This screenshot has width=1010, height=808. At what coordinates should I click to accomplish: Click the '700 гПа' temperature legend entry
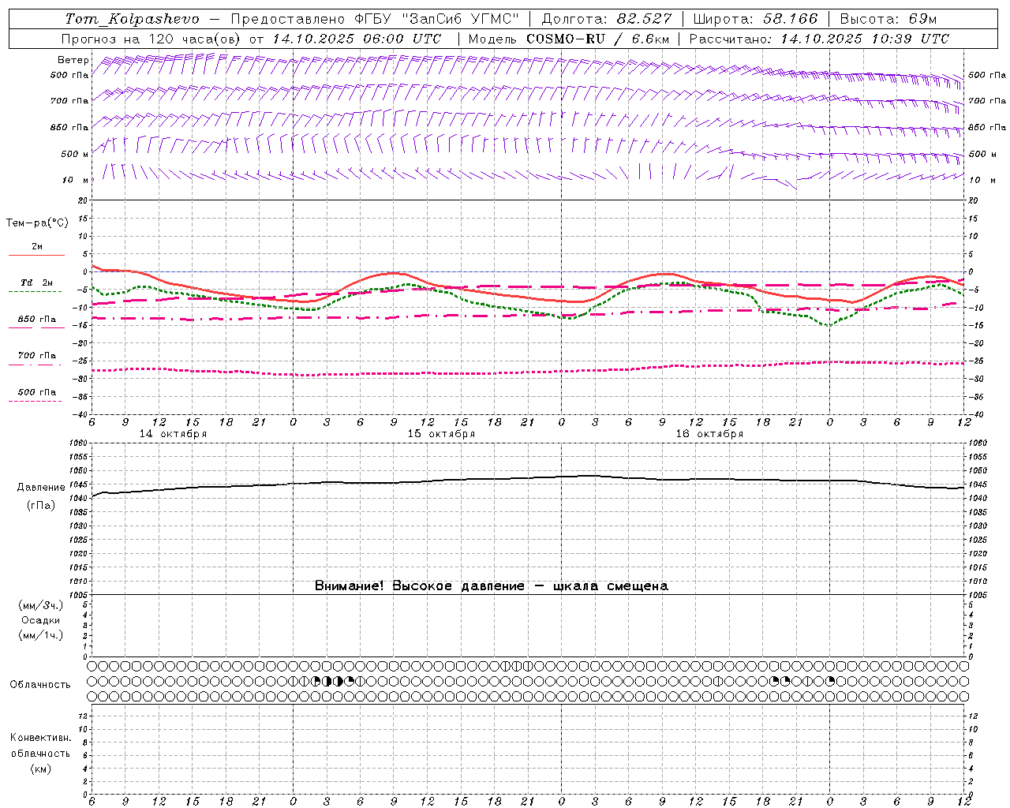coord(37,356)
